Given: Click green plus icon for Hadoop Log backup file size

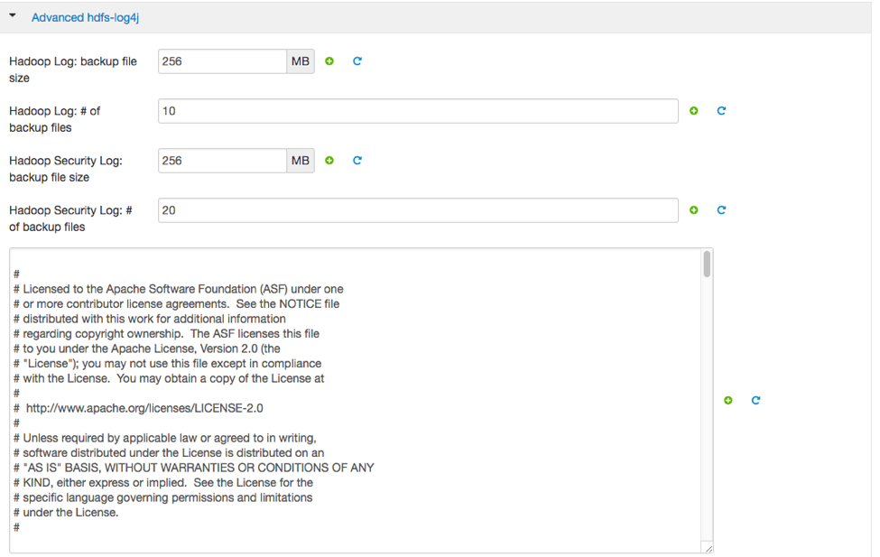Looking at the screenshot, I should pos(329,61).
